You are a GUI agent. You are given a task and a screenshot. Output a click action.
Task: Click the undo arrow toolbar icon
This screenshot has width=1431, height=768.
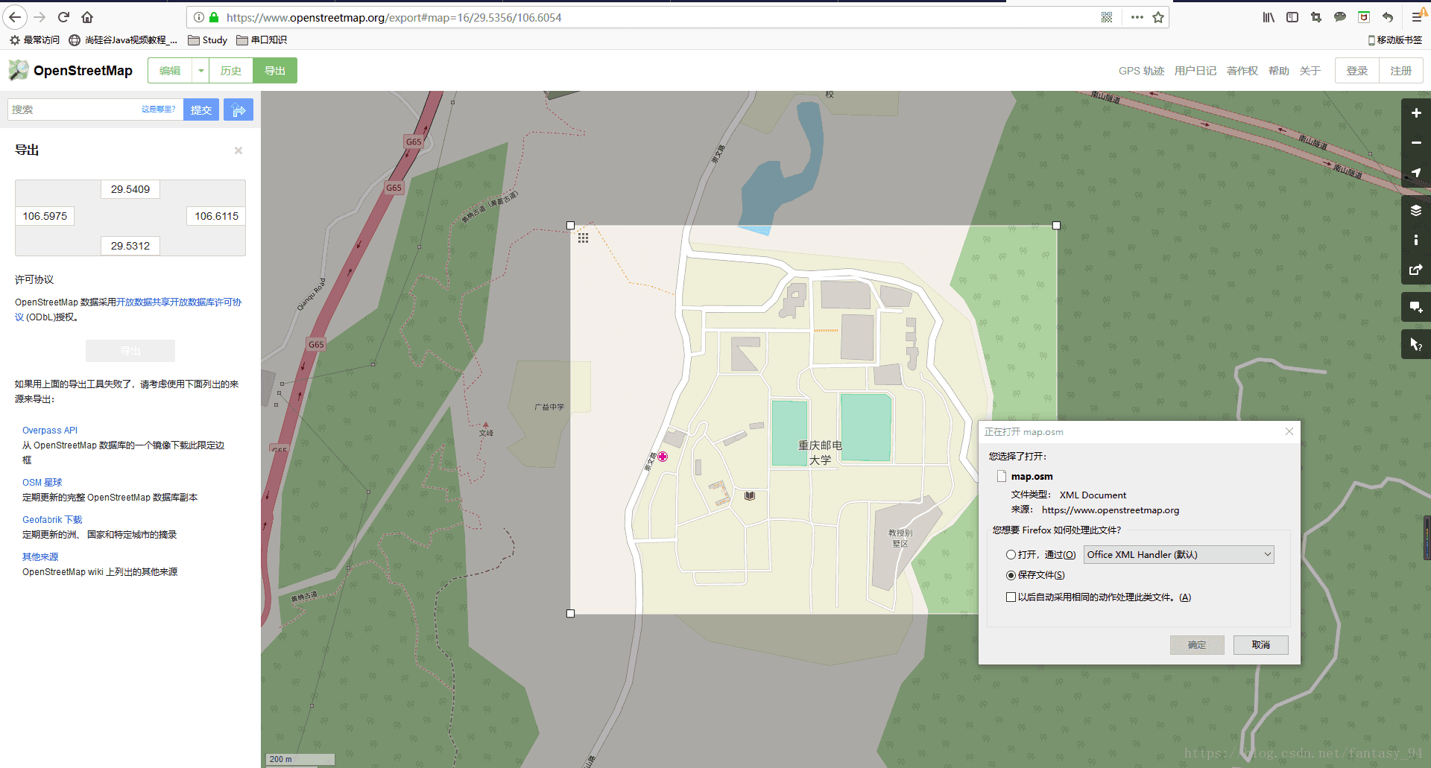click(1388, 17)
